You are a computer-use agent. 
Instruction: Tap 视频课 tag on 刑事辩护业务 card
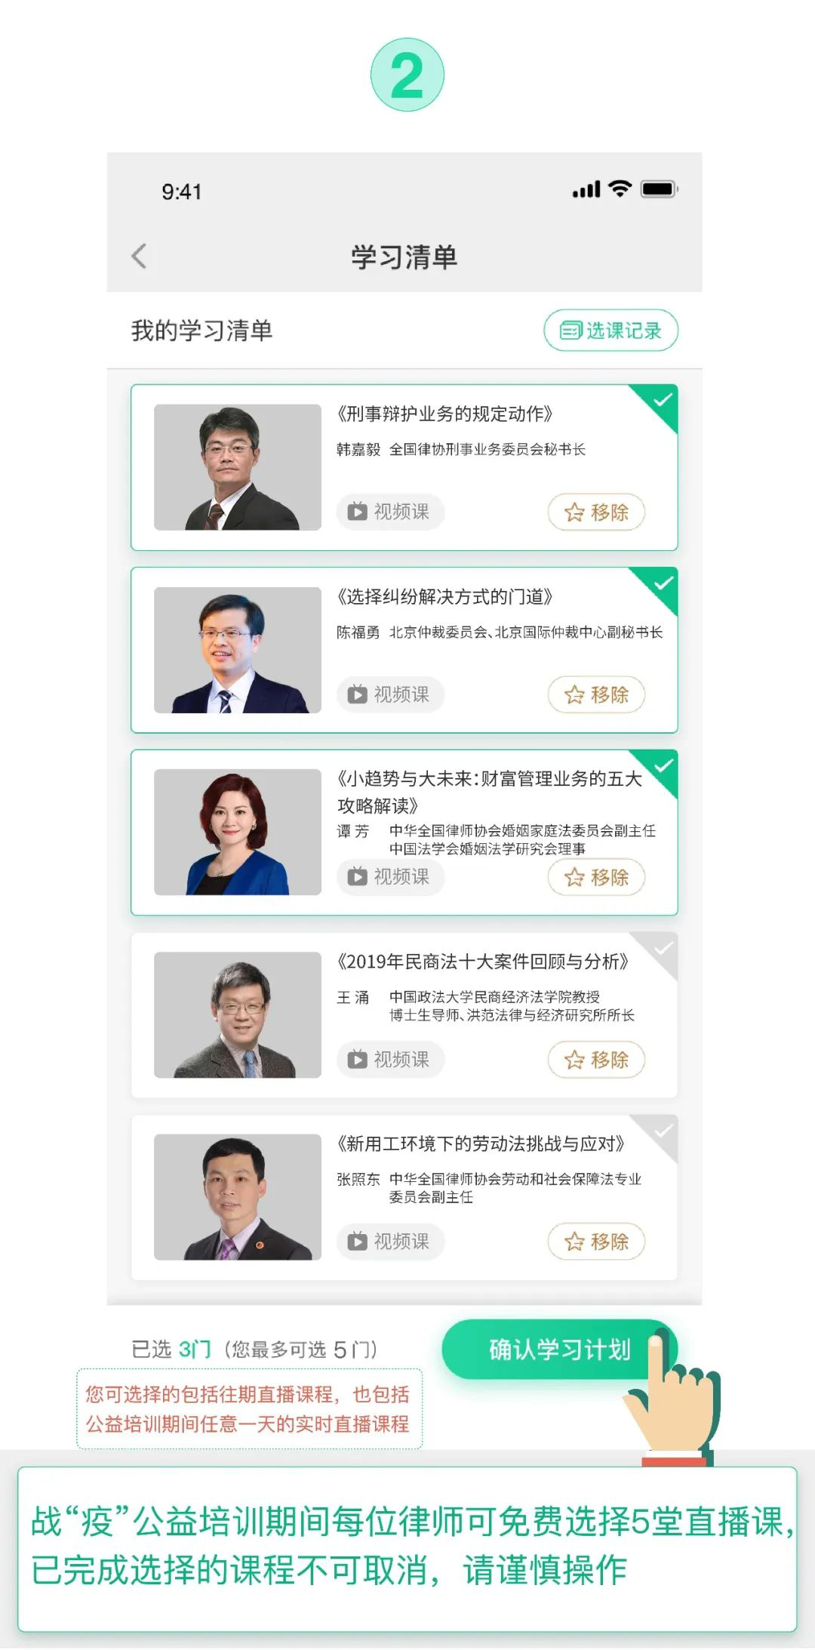point(390,512)
